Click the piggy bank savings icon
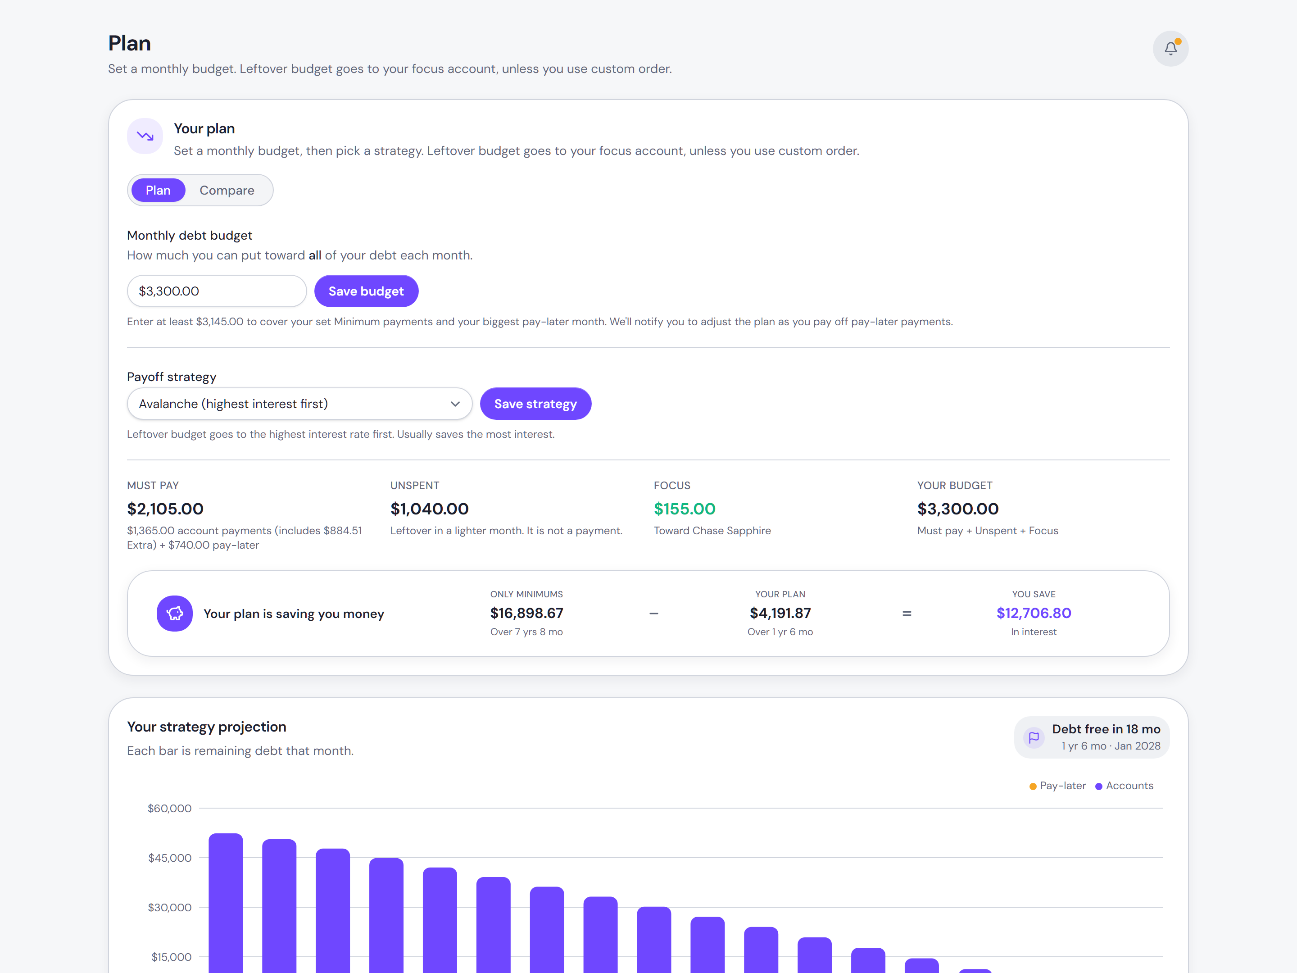1297x973 pixels. point(174,614)
